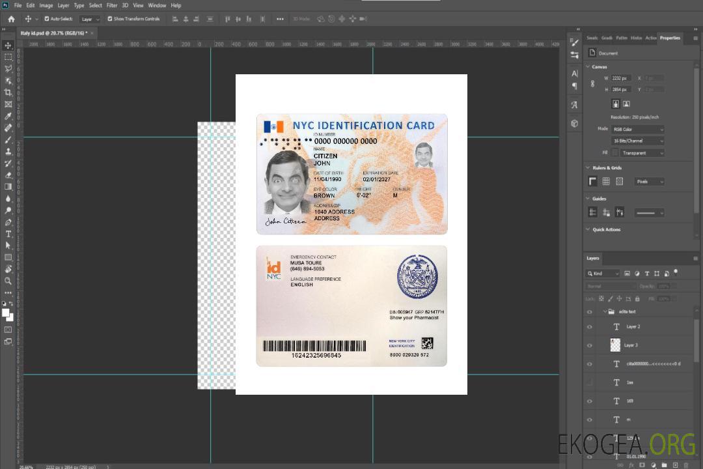
Task: Open the 3D panel cube icon
Action: tap(574, 123)
